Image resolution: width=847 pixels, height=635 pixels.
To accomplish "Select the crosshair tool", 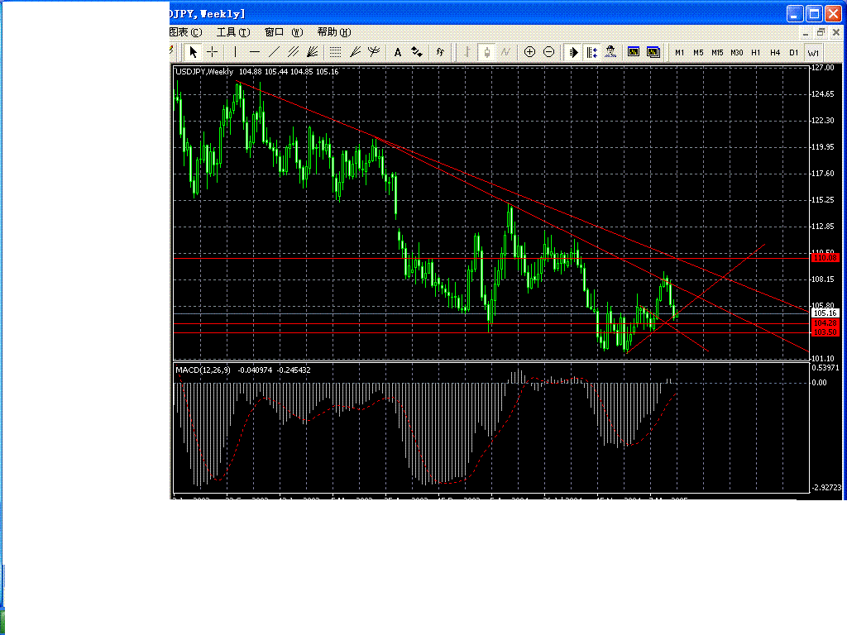I will [x=213, y=52].
